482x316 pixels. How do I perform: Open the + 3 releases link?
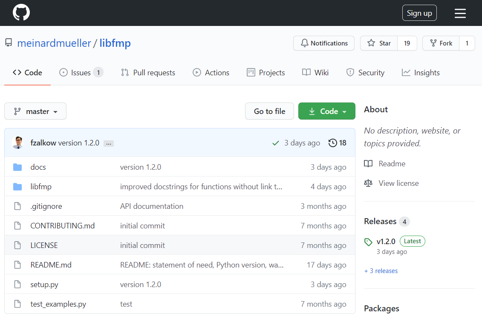click(381, 271)
